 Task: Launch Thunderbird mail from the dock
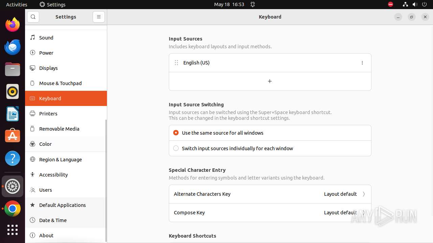pos(13,47)
